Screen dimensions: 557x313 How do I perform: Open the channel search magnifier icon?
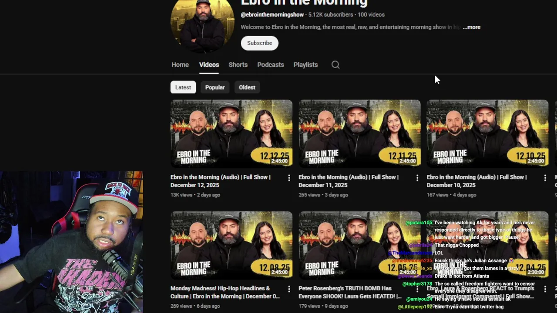335,65
